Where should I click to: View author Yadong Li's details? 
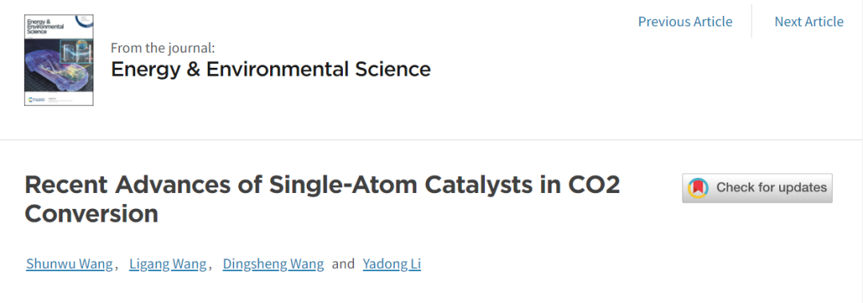(392, 264)
